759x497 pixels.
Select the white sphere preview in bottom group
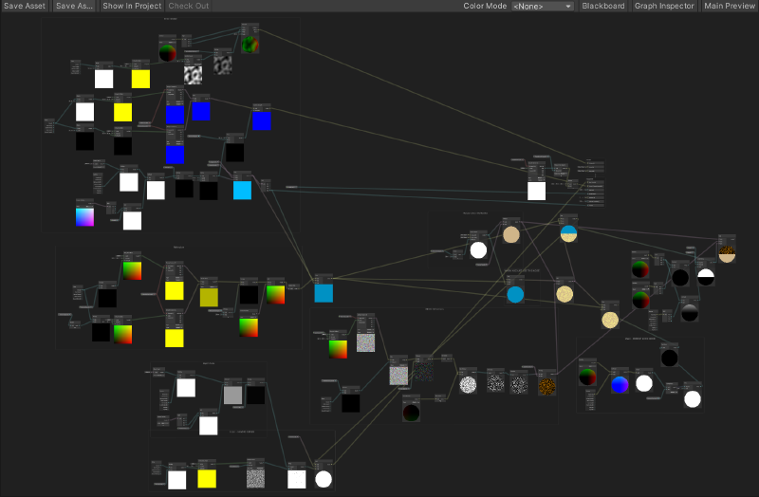click(x=324, y=480)
